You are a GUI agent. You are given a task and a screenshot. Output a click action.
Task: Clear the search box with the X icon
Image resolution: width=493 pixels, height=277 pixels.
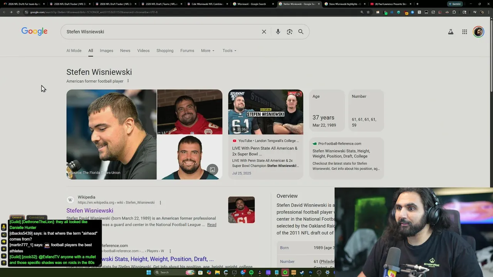264,32
